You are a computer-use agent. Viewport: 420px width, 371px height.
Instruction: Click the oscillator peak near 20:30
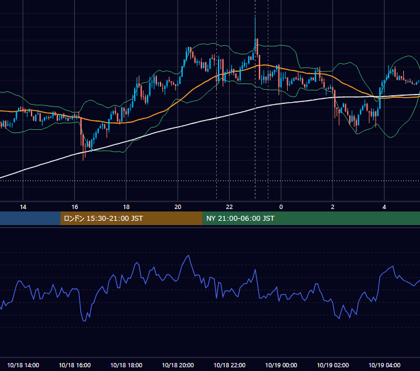point(188,256)
